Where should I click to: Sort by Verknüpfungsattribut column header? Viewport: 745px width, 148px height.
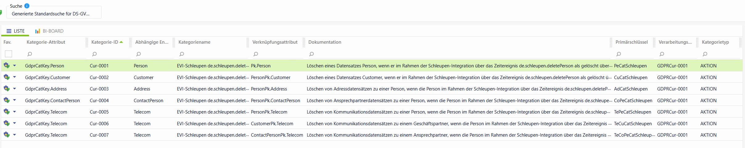pos(275,42)
